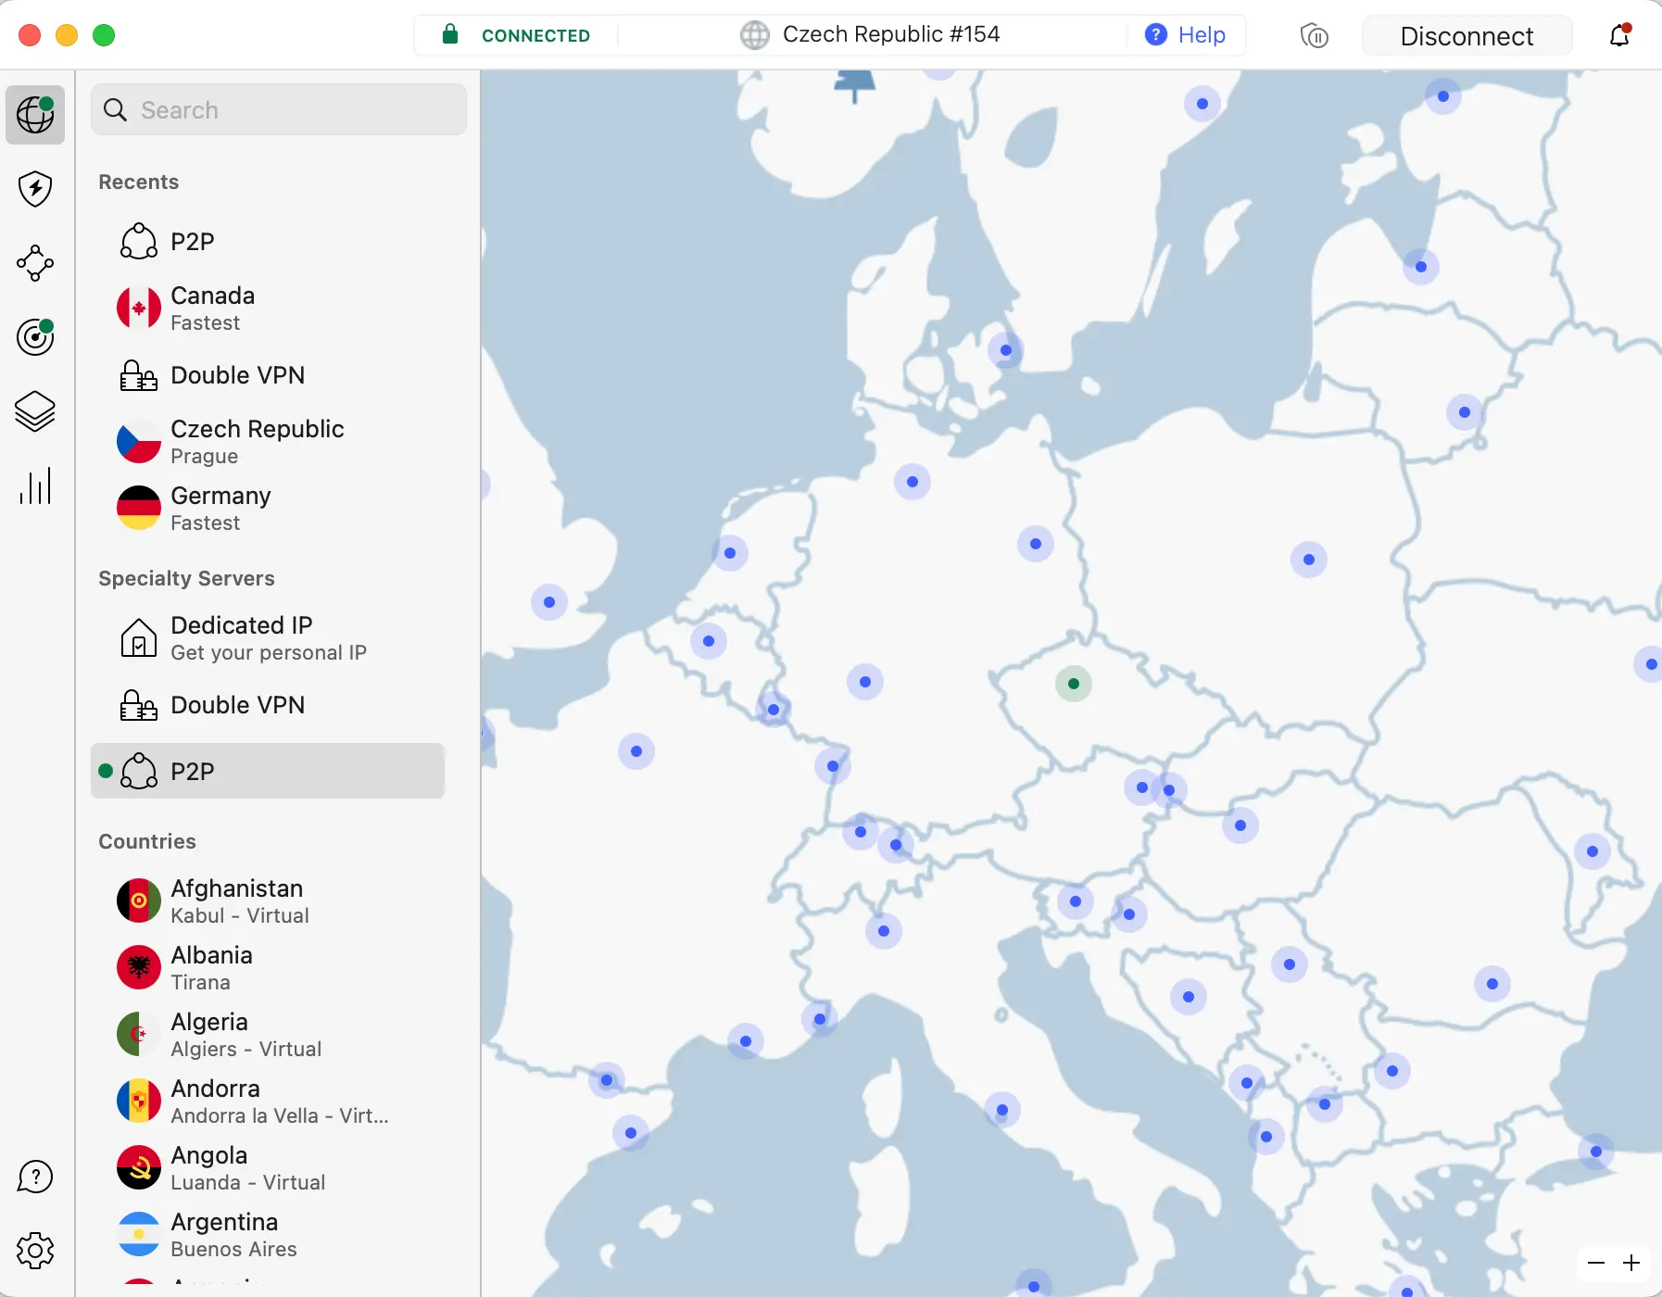Select P2P under Recents
This screenshot has width=1662, height=1297.
tap(268, 242)
